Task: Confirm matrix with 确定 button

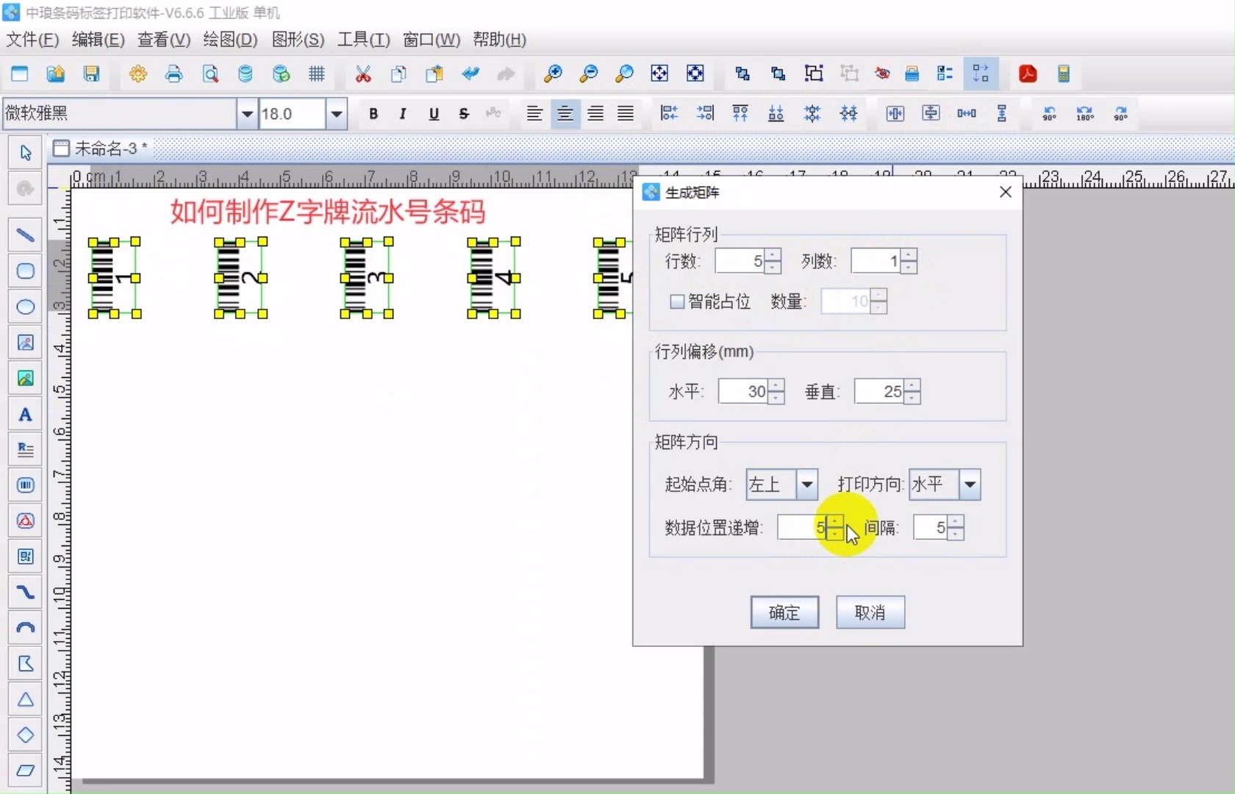Action: pyautogui.click(x=784, y=612)
